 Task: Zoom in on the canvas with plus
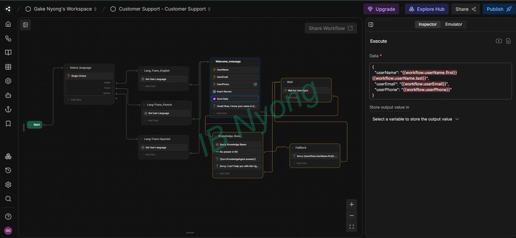(x=352, y=204)
